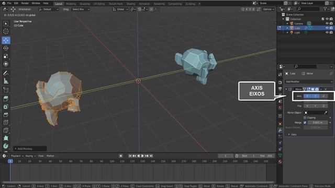Enable the Clipping checkbox
The width and height of the screenshot is (335, 188).
tap(305, 118)
